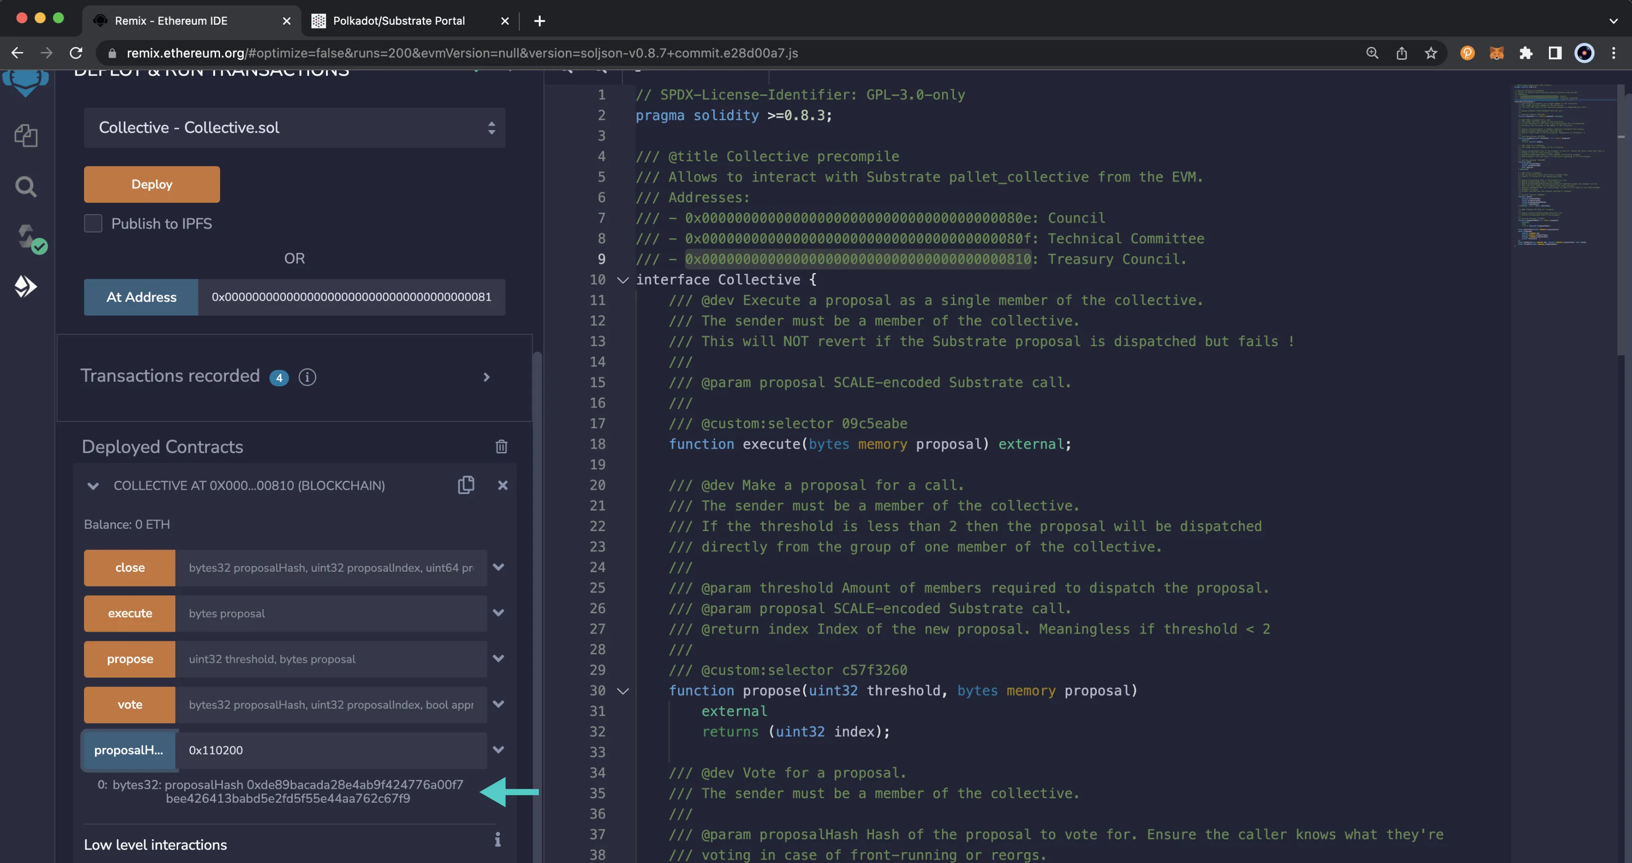Click the Treasury Council address in line 9

click(859, 259)
